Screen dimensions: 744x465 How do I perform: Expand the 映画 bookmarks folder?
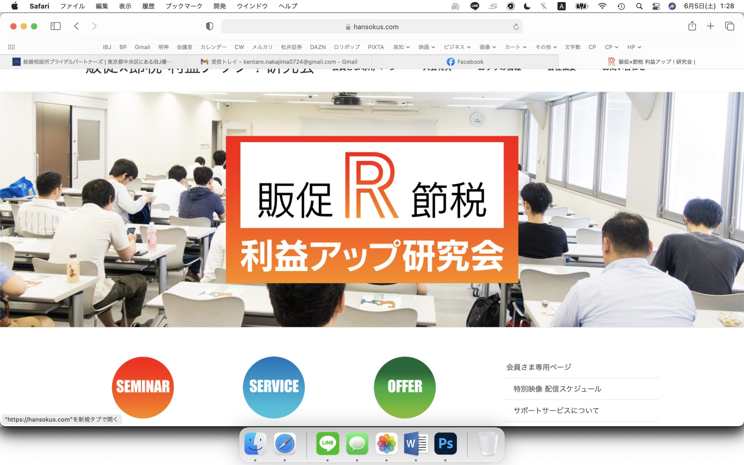coord(427,47)
